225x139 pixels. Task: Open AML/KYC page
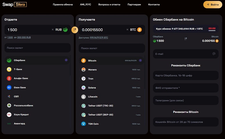click(86, 5)
